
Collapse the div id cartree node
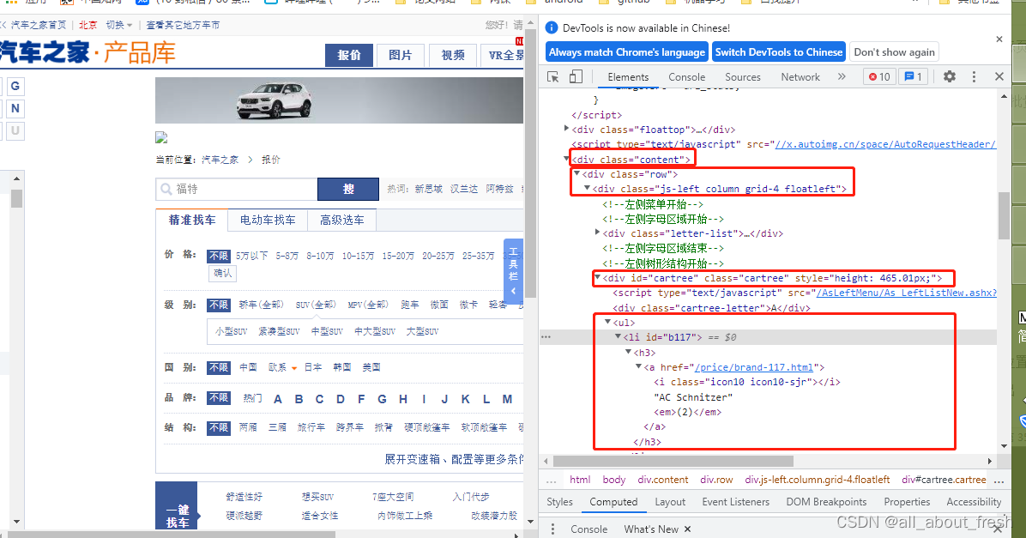pos(597,277)
